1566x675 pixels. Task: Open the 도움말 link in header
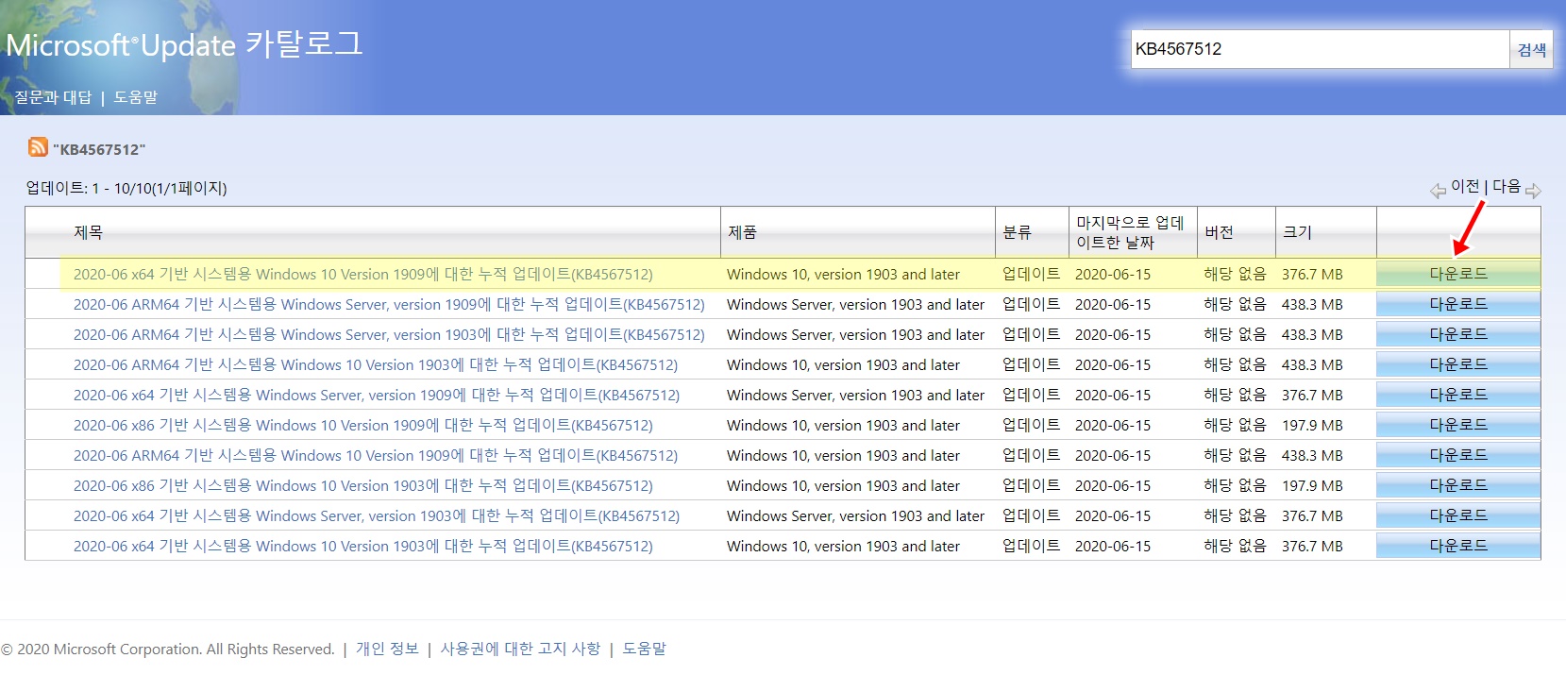tap(136, 97)
